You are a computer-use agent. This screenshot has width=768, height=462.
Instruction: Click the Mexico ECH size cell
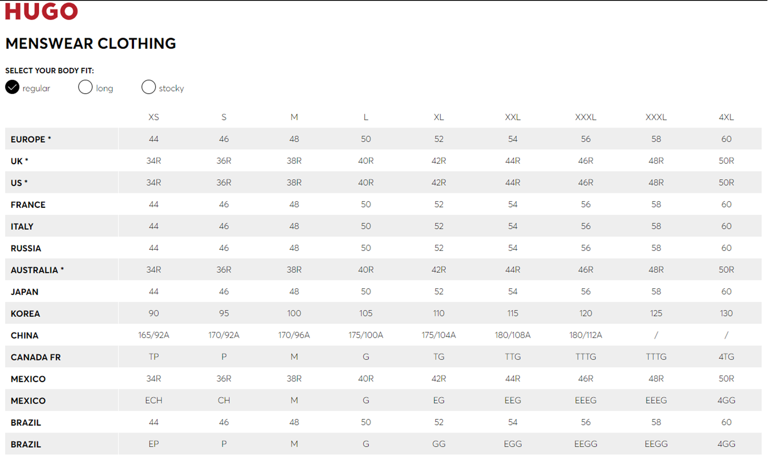(x=154, y=400)
